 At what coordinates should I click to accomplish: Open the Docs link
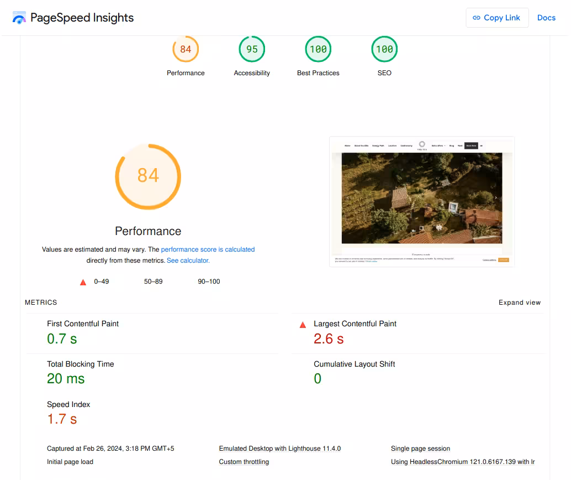click(546, 18)
